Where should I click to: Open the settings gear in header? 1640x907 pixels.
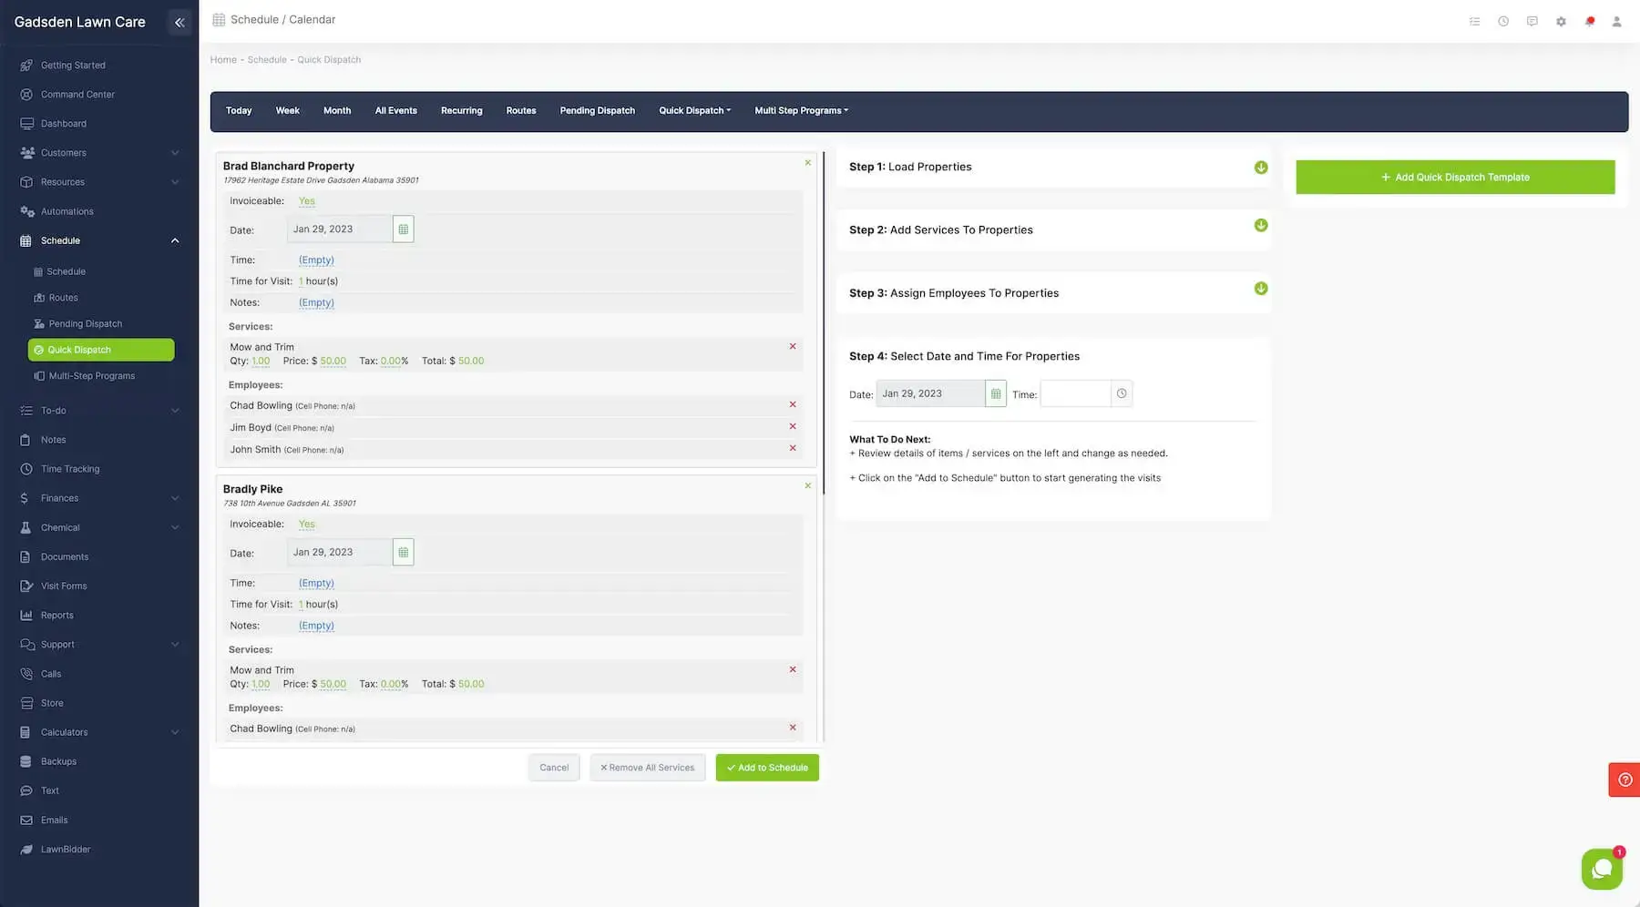tap(1561, 21)
